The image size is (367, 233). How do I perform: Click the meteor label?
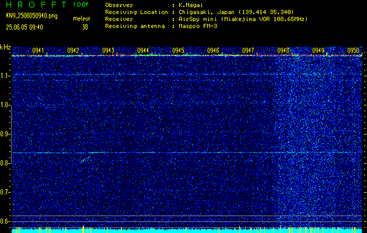tap(82, 19)
